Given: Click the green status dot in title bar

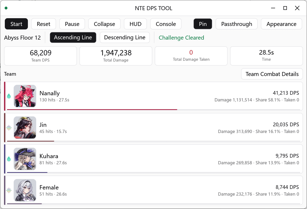Looking at the screenshot, I should (6, 8).
